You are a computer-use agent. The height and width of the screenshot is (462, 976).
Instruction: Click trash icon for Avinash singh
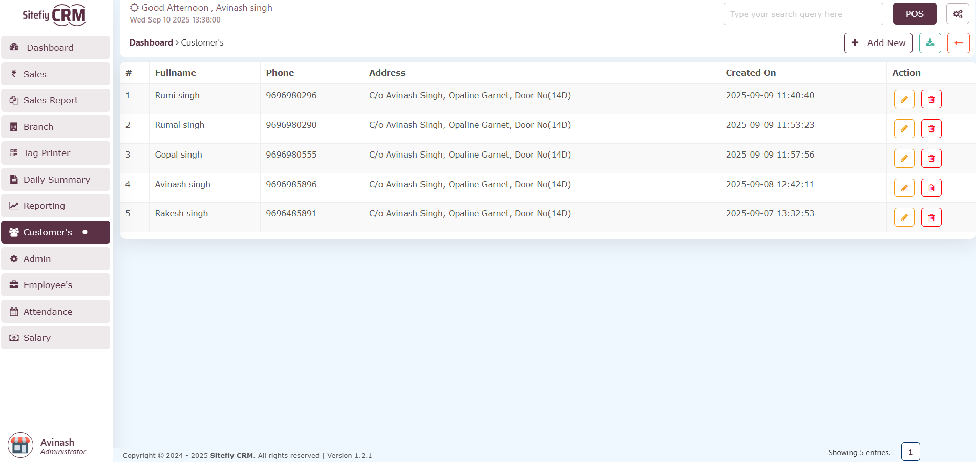click(931, 188)
